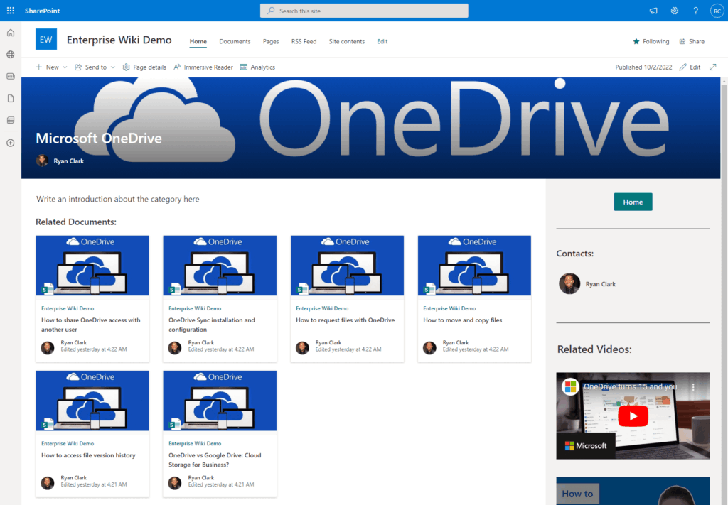Open the RSS Feed navigation item

(304, 41)
